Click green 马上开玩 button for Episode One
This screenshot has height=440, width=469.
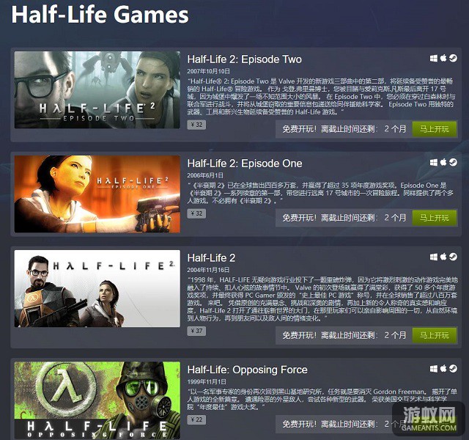click(x=435, y=218)
